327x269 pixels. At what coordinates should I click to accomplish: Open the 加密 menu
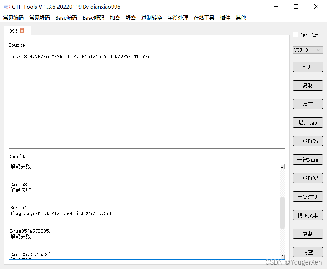pos(115,17)
